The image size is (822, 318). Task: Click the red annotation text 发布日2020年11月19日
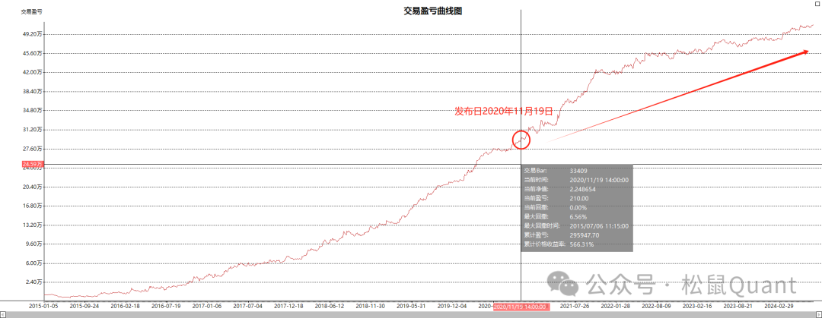coord(503,111)
